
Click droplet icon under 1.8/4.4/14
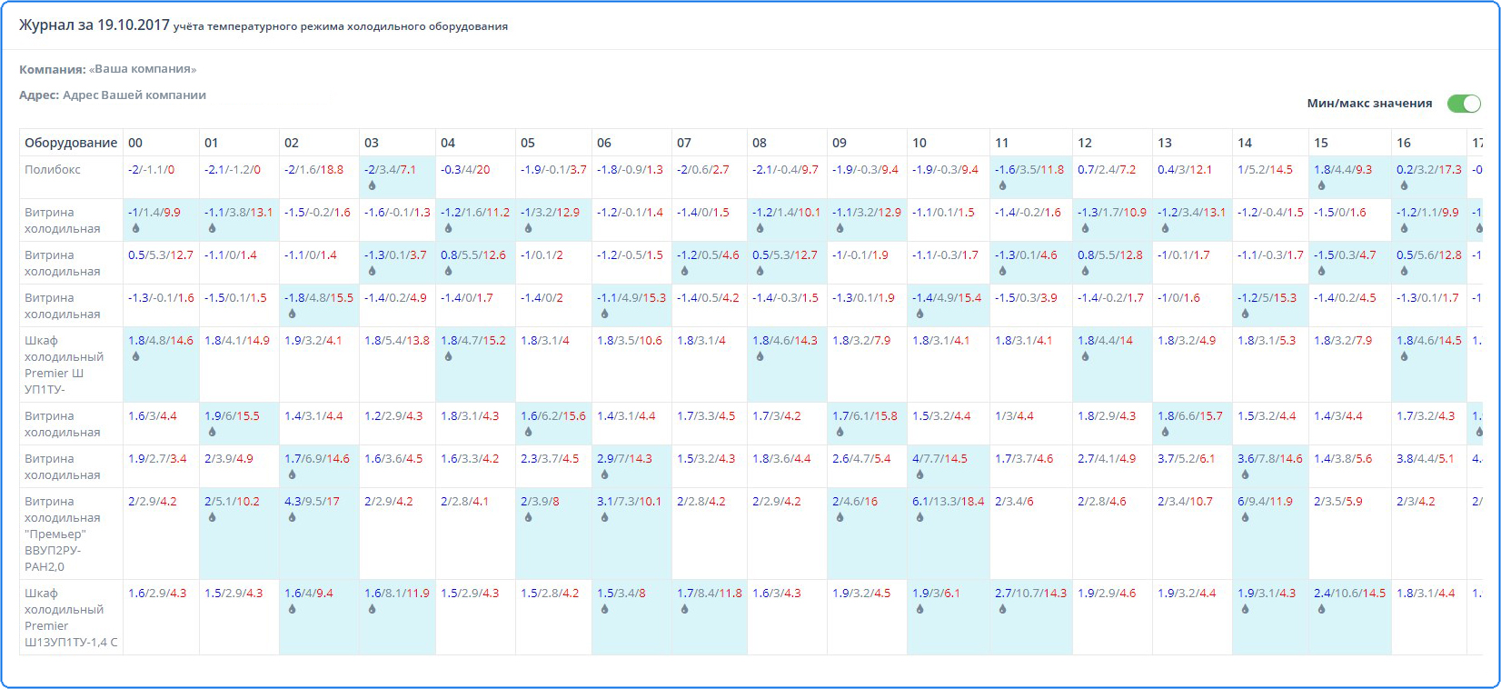[1085, 356]
